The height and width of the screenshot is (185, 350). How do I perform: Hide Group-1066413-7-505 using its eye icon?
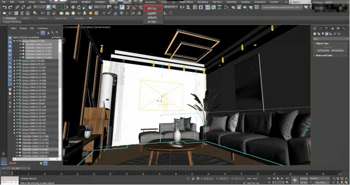17,41
